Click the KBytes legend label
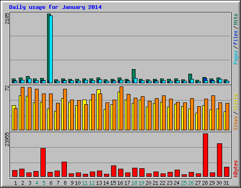Viewport: 241px width, 188px height. tap(236, 169)
